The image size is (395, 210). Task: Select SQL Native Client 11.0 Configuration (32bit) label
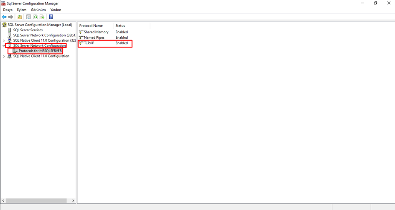[44, 40]
